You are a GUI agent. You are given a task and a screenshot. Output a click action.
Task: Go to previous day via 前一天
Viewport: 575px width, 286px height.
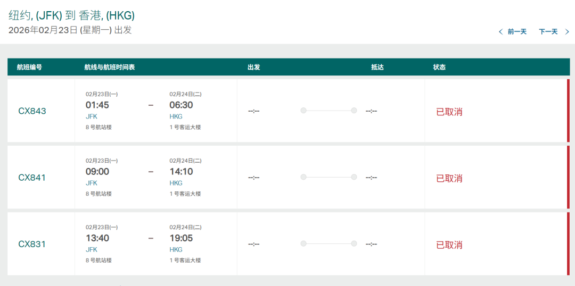(x=516, y=32)
